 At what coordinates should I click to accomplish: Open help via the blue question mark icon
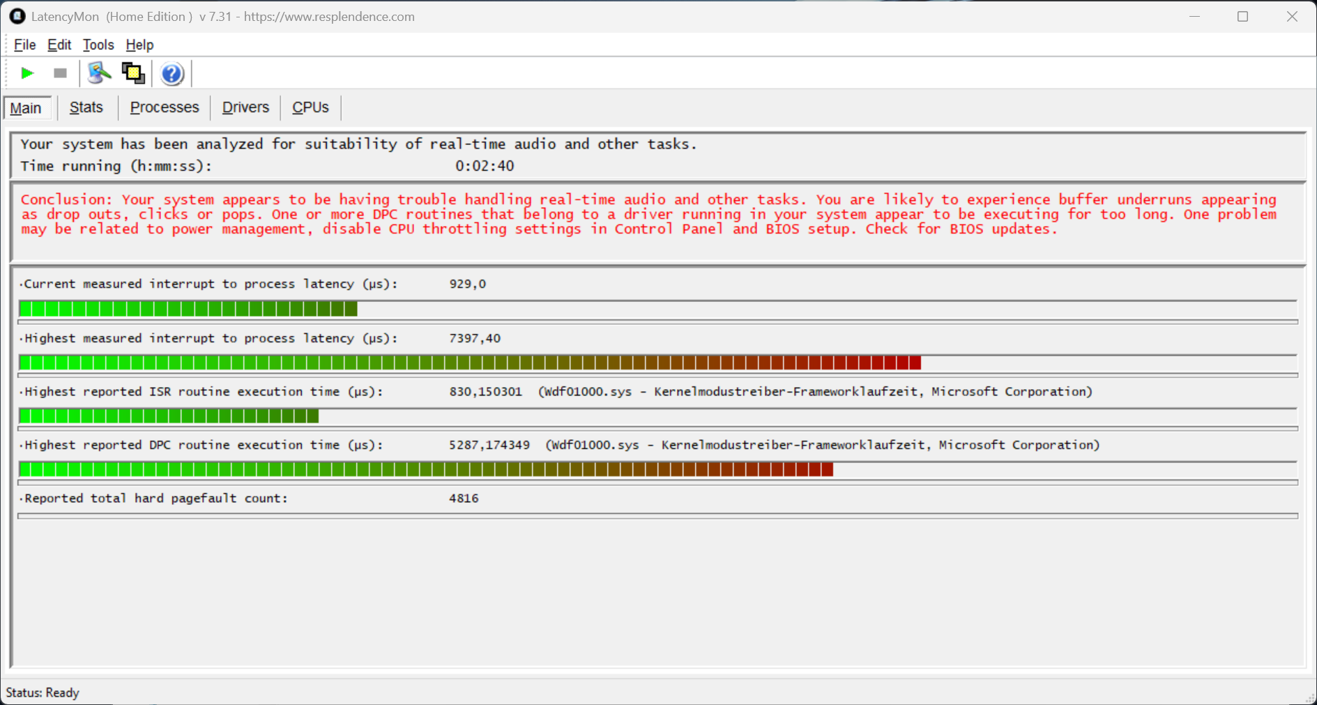(x=172, y=73)
